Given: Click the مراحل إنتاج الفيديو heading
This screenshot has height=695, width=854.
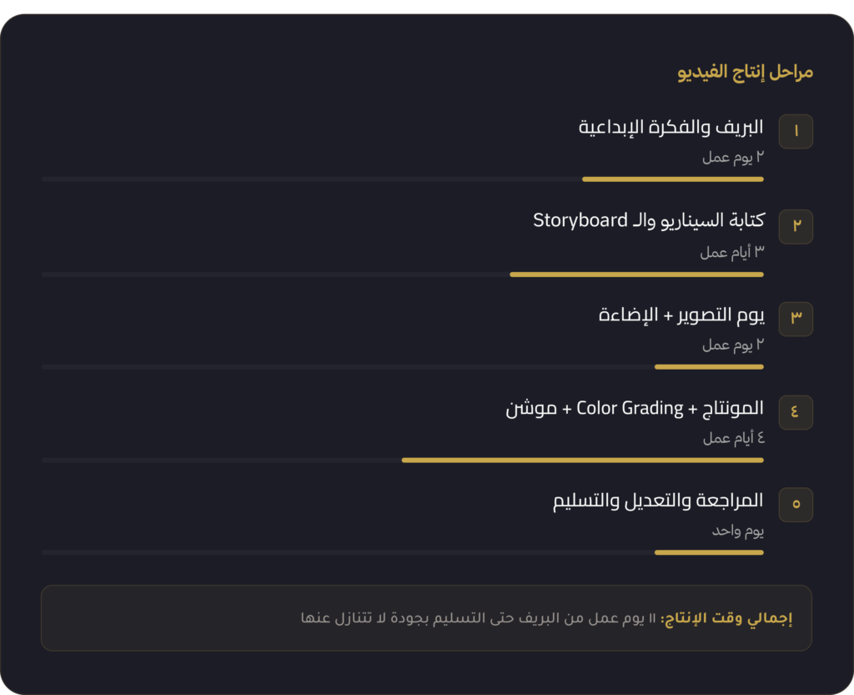Looking at the screenshot, I should [745, 72].
